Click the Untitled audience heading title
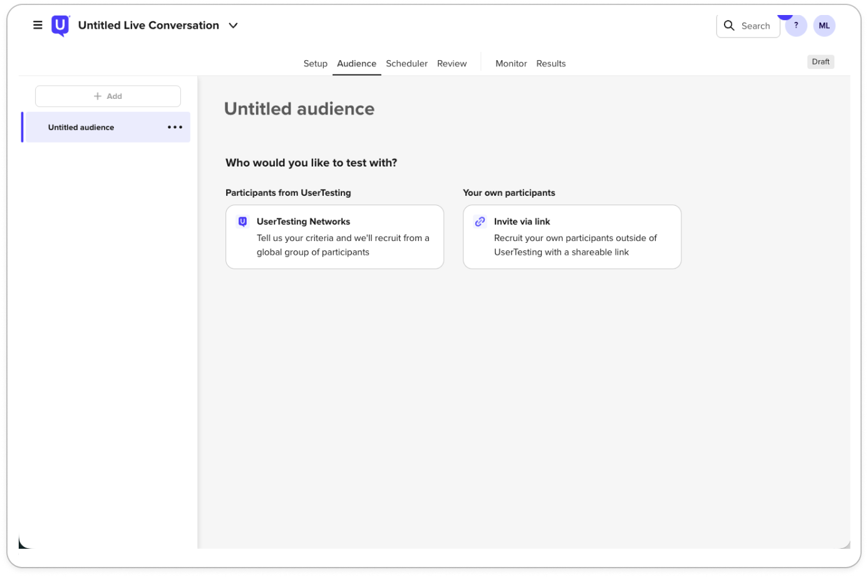 (299, 109)
